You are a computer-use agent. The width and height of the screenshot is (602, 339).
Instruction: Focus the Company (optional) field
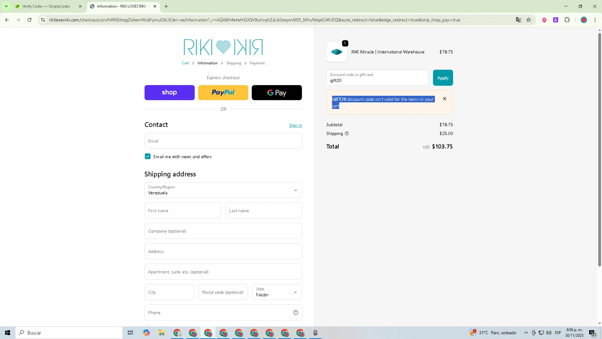(x=223, y=231)
